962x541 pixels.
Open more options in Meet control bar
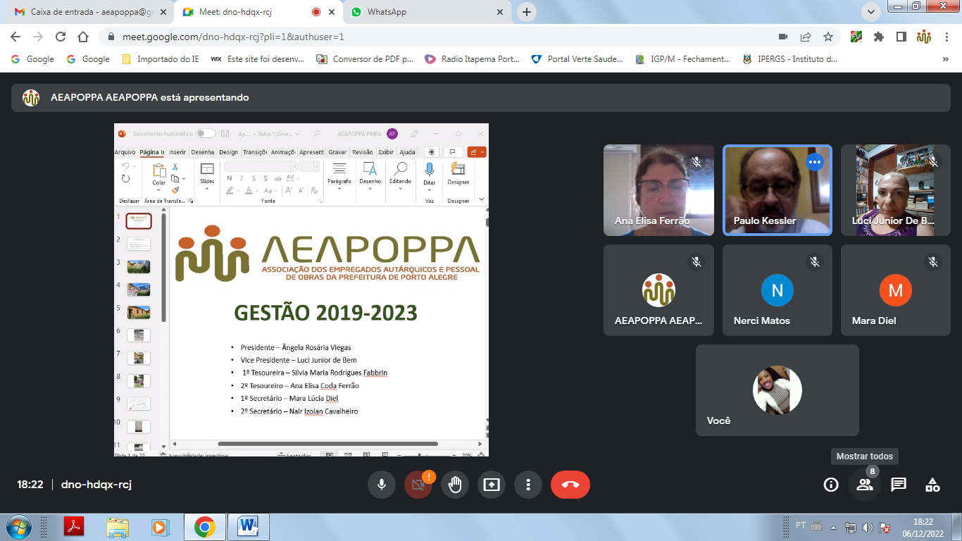528,485
